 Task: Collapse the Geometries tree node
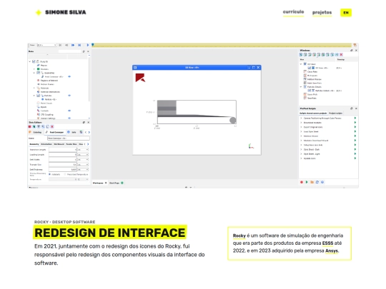coord(34,73)
